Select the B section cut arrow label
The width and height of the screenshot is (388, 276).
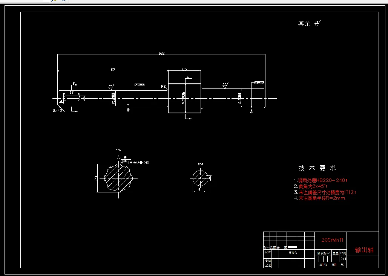click(74, 83)
